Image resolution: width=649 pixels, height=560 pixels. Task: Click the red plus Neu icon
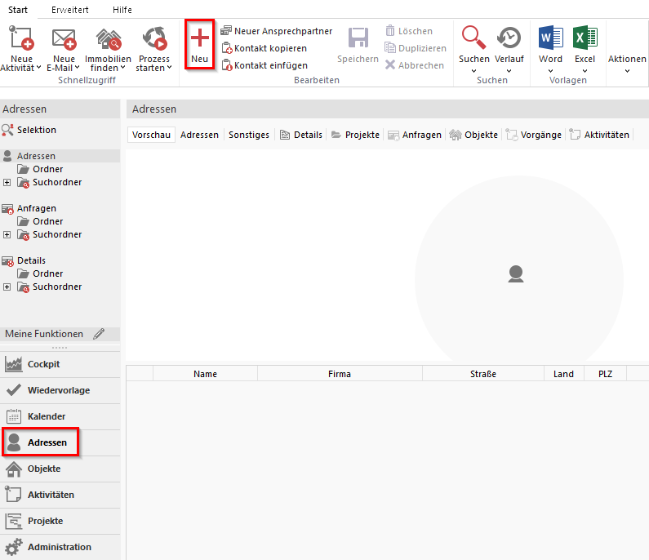199,38
